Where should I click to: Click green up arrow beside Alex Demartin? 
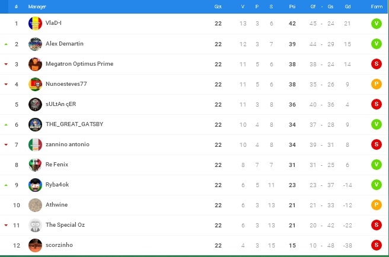[x=6, y=44]
